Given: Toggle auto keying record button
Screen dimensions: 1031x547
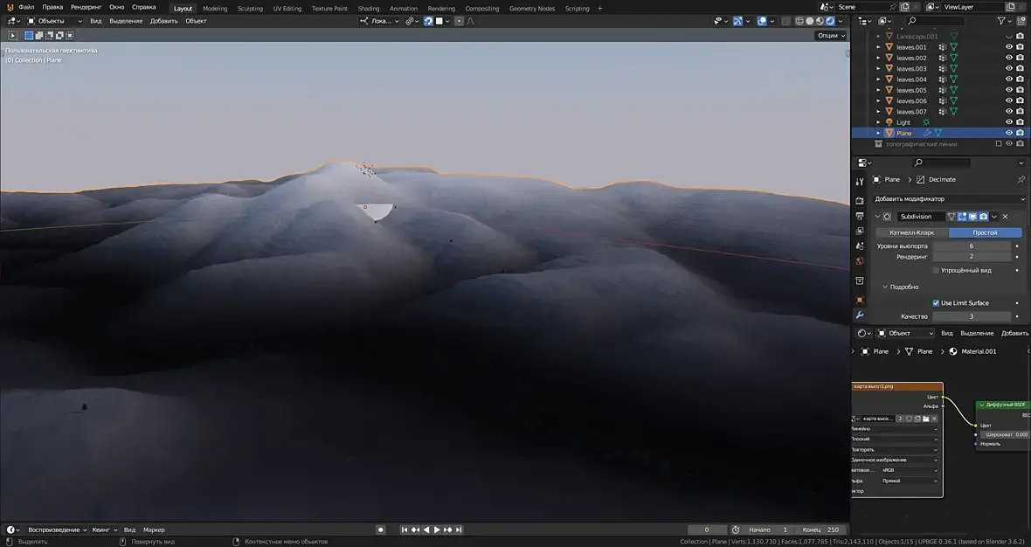Looking at the screenshot, I should [381, 530].
